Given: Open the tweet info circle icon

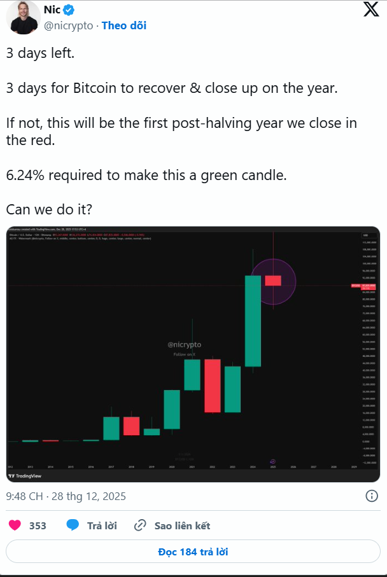Looking at the screenshot, I should tap(372, 496).
